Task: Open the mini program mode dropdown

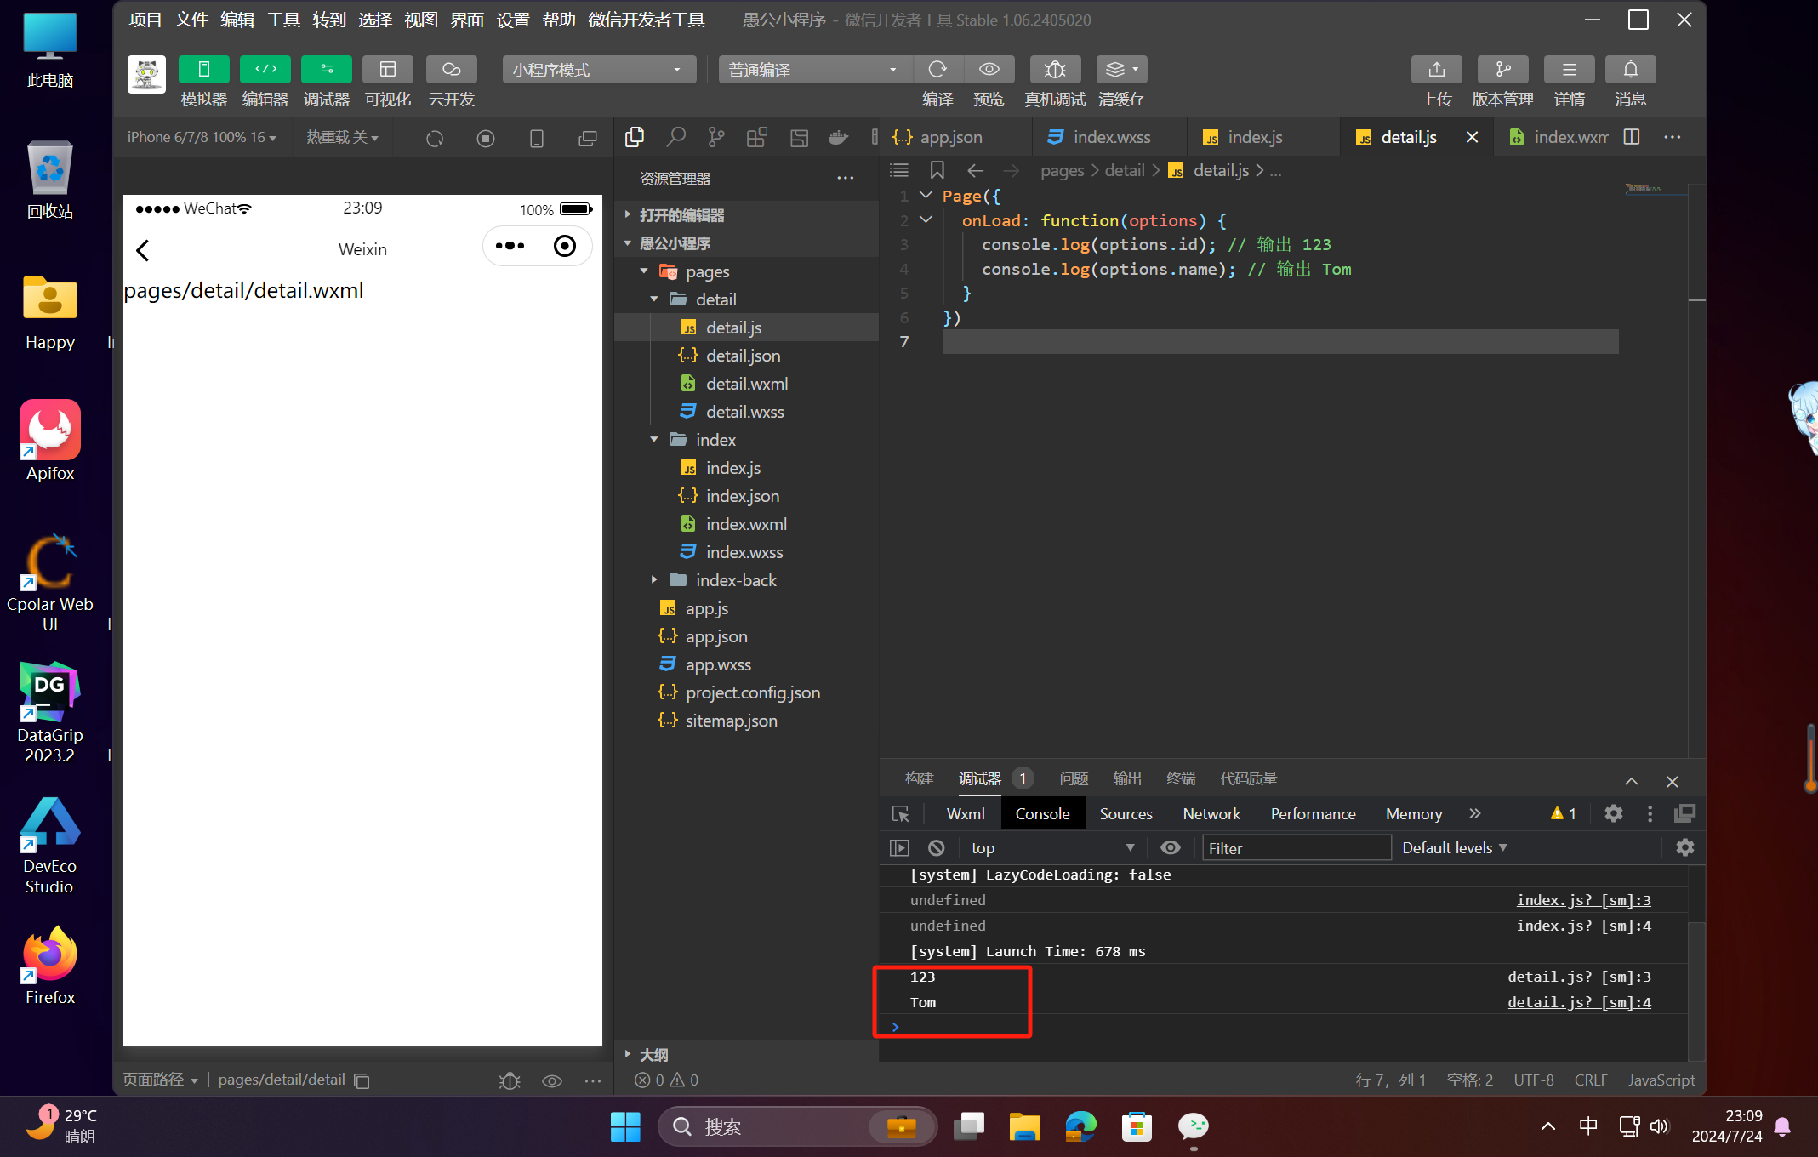Action: (x=599, y=70)
